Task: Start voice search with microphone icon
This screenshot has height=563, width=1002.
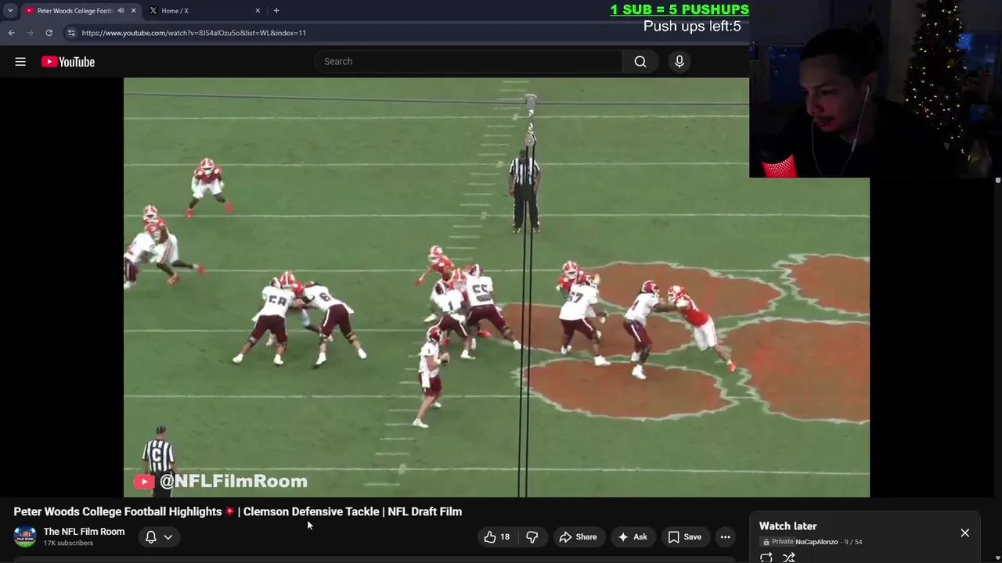Action: (x=679, y=62)
